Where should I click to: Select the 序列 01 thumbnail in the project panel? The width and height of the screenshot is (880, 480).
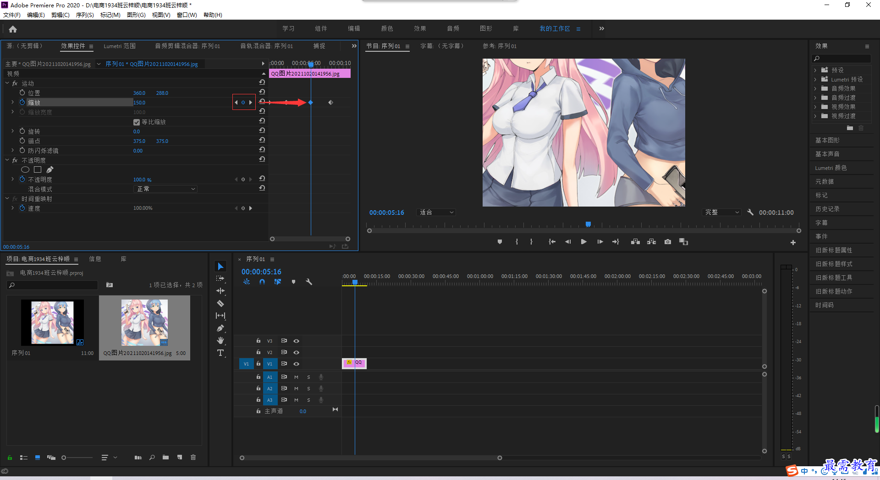(x=52, y=322)
